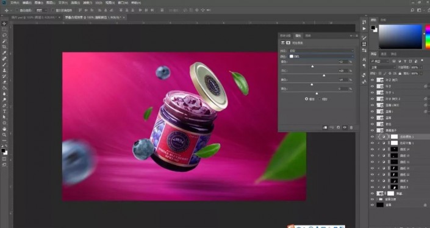Select the Move tool in the toolbox
This screenshot has width=430, height=228.
pyautogui.click(x=4, y=24)
